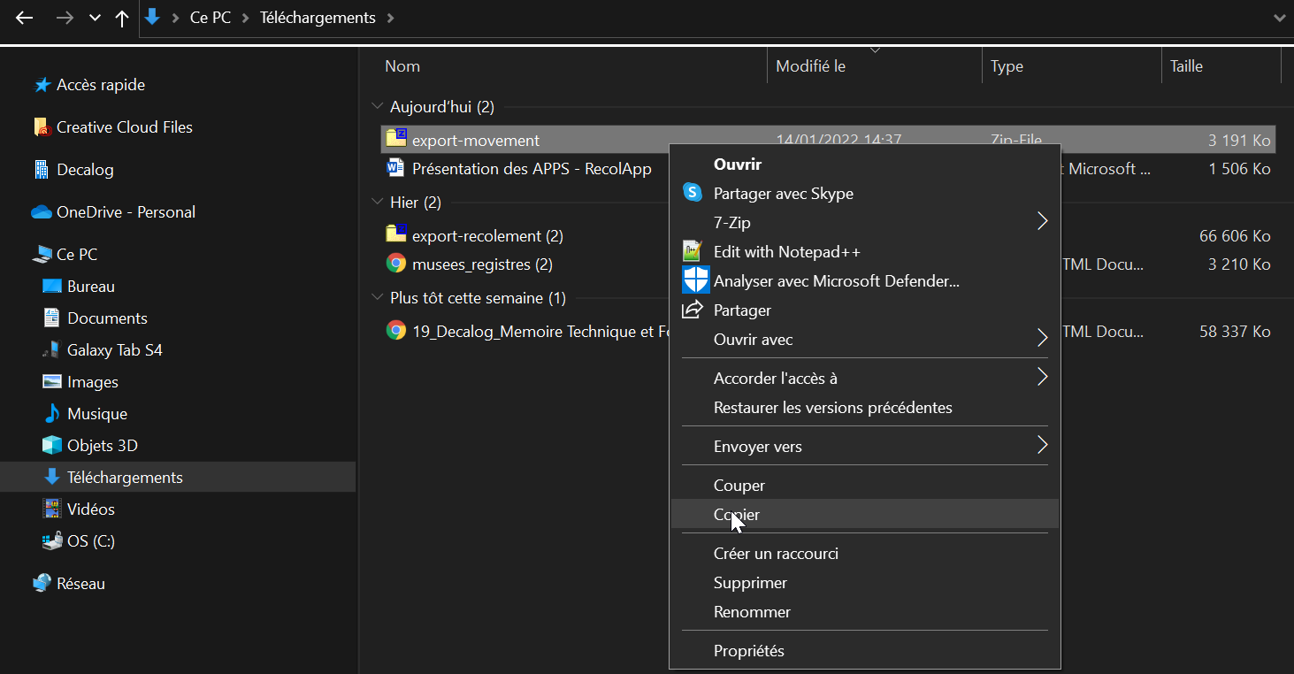Click Ce PC in the address breadcrumb
Screen dimensions: 1294x674
click(211, 19)
